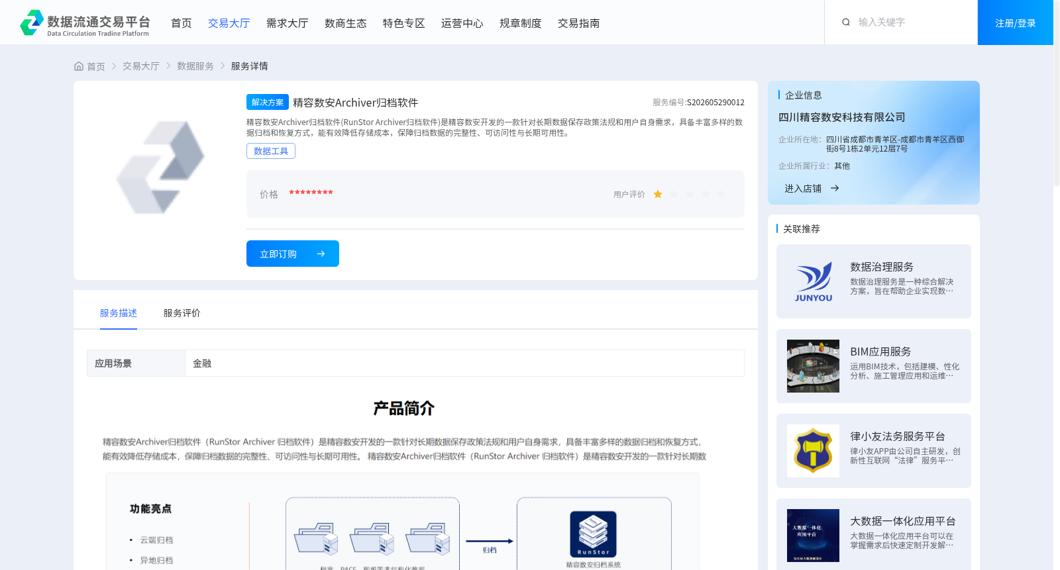This screenshot has height=570, width=1060.
Task: Click the masked price asterisks
Action: pos(311,193)
